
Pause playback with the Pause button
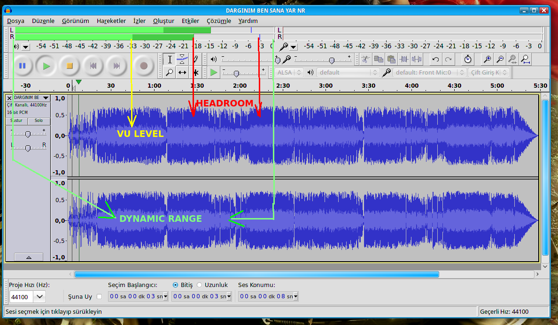22,66
